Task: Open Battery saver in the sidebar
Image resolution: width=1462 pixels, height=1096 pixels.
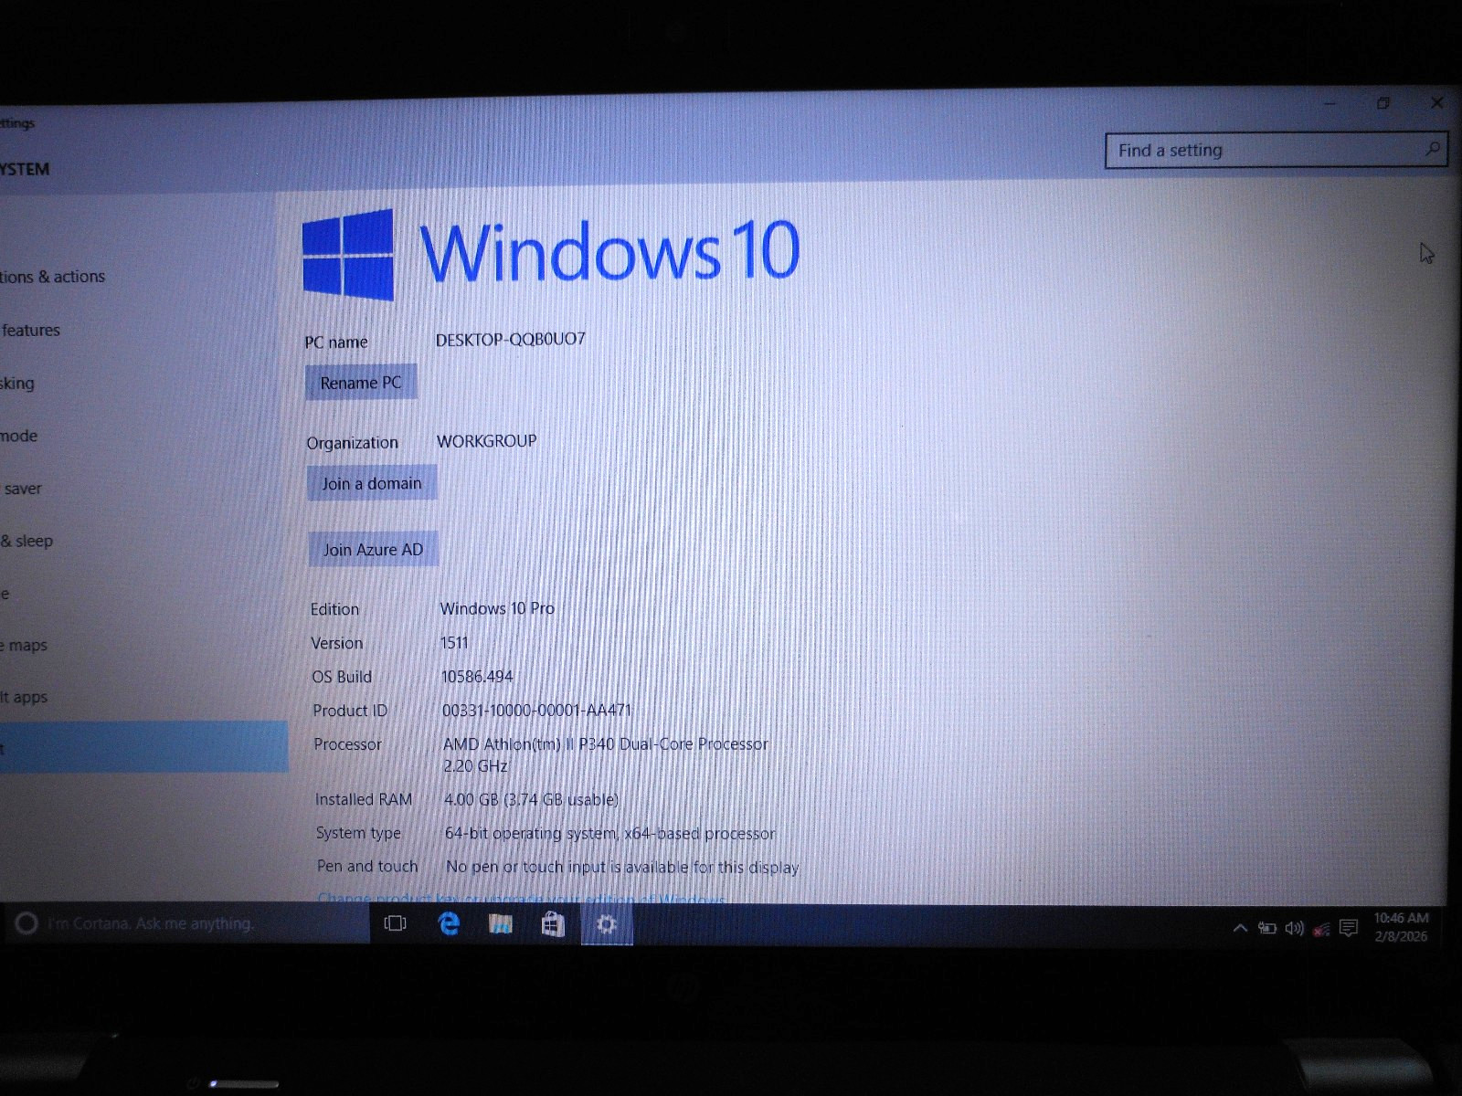Action: pos(22,489)
